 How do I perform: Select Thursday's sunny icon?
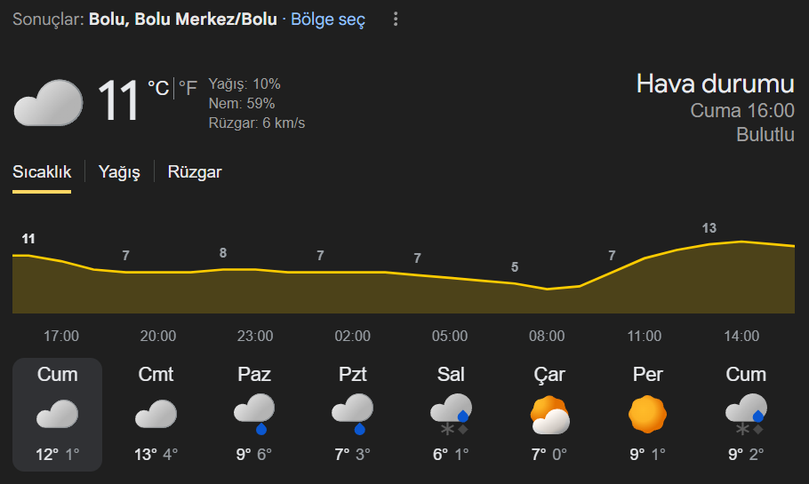(647, 414)
